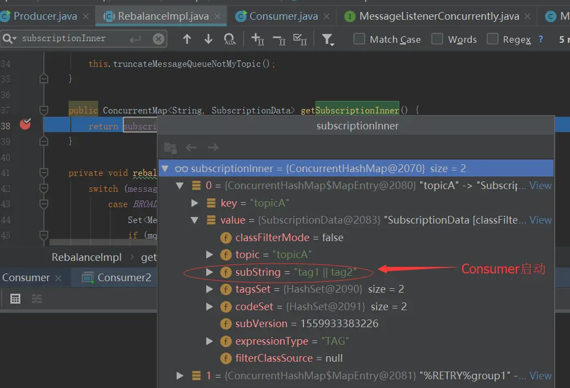Open search history magnifier icon

tap(9, 38)
